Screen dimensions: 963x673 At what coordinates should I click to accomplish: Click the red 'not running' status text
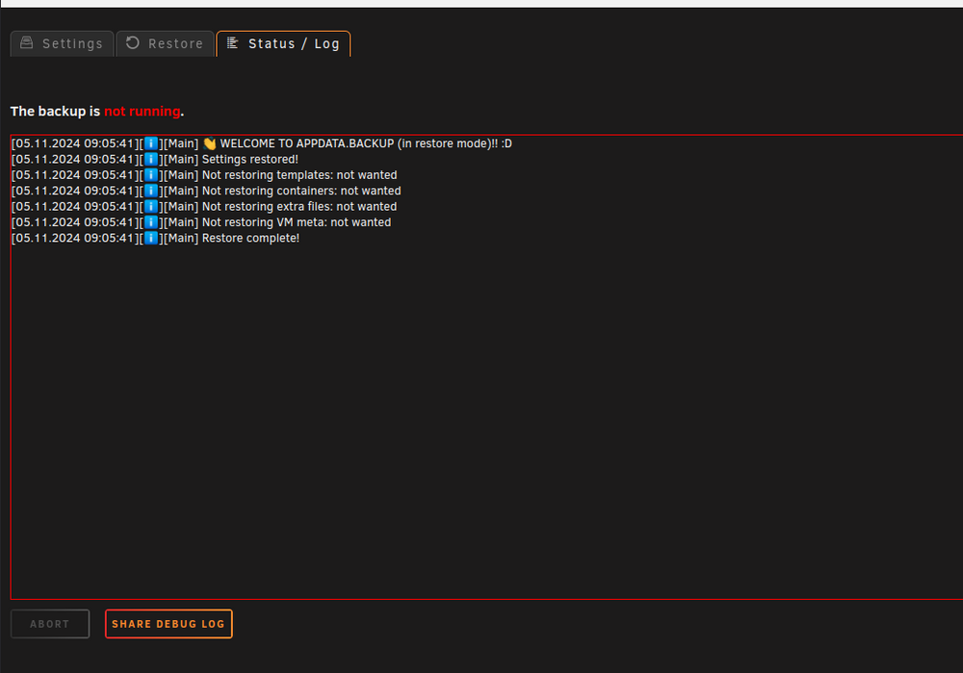142,111
